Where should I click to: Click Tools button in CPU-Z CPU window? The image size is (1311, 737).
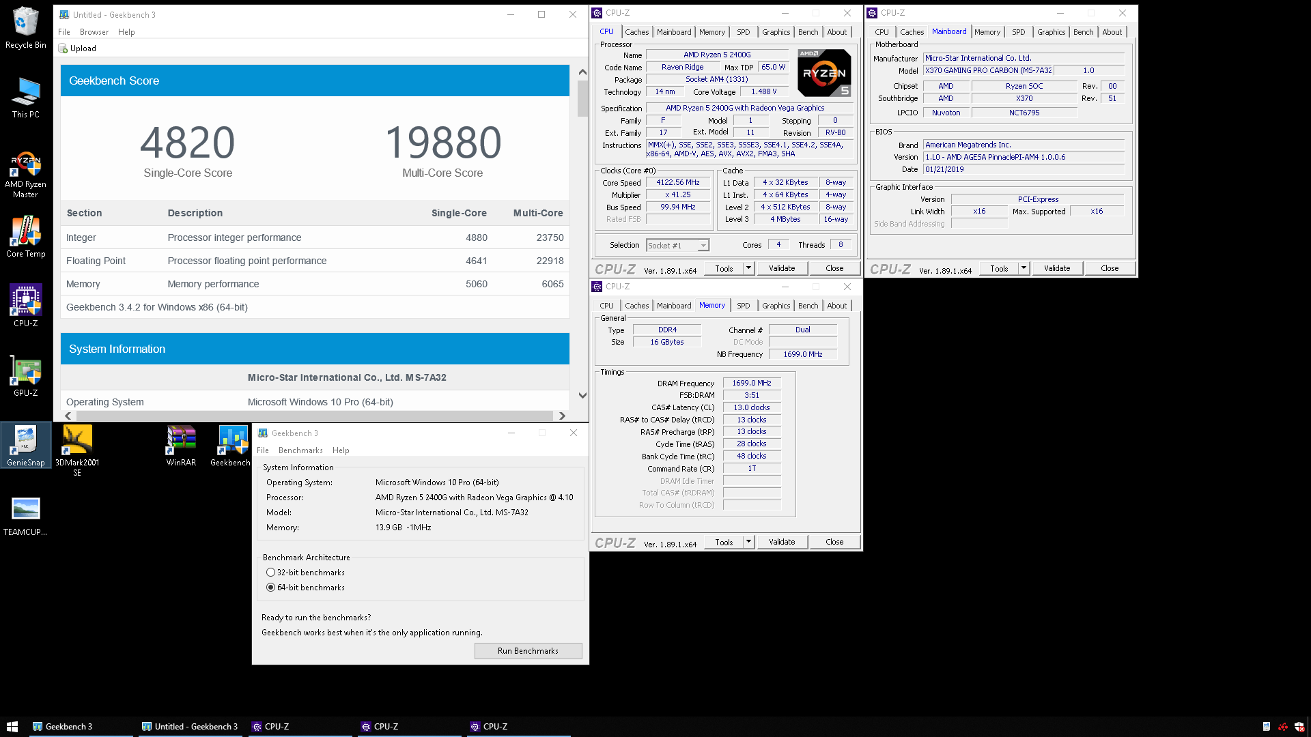[x=724, y=268]
